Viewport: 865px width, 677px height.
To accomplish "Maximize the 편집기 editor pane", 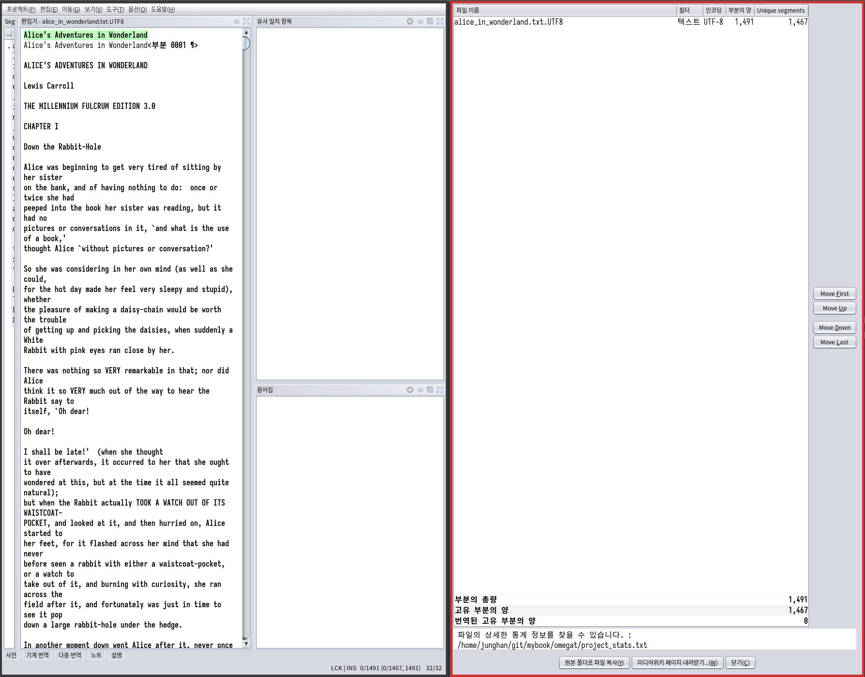I will click(x=246, y=21).
